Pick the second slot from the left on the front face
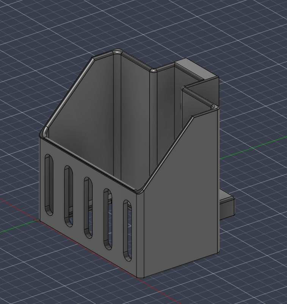 tap(69, 196)
